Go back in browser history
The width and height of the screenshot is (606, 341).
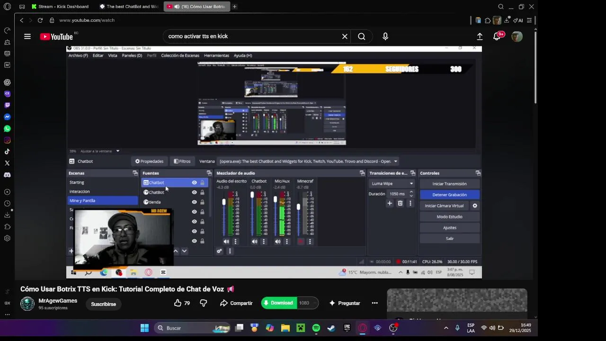[21, 20]
